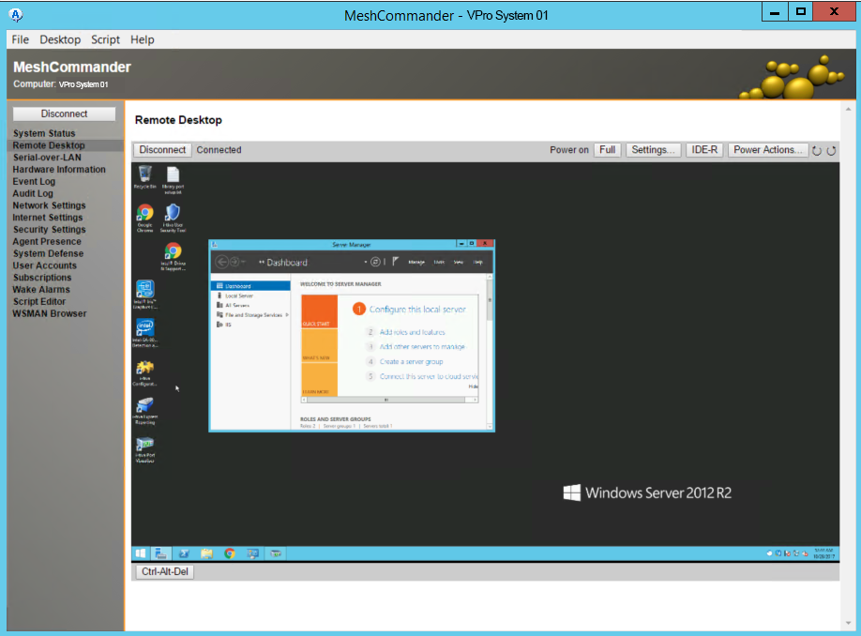Click MeshCommander page vertical scrollbar
Screen dimensions: 861x636
point(849,365)
